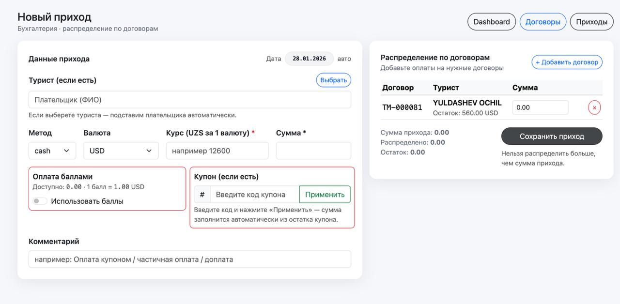Go to the Приходы tab

coord(591,22)
